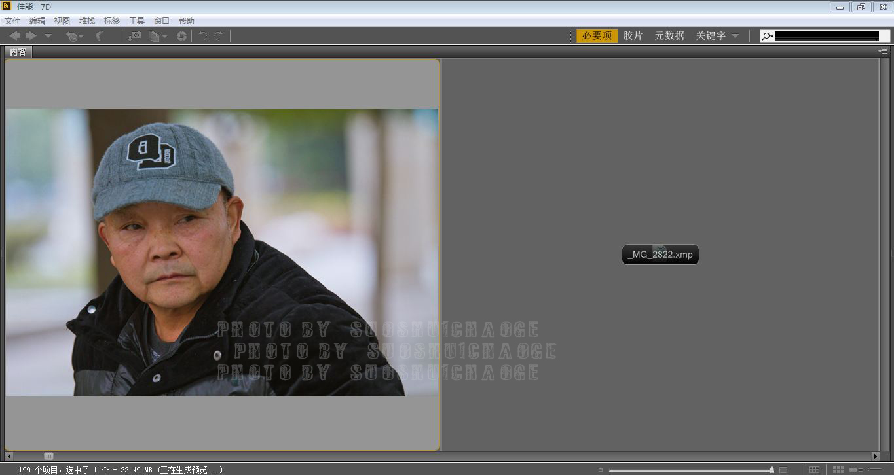Screen dimensions: 894x475
Task: Switch to list view mode
Action: pyautogui.click(x=874, y=470)
